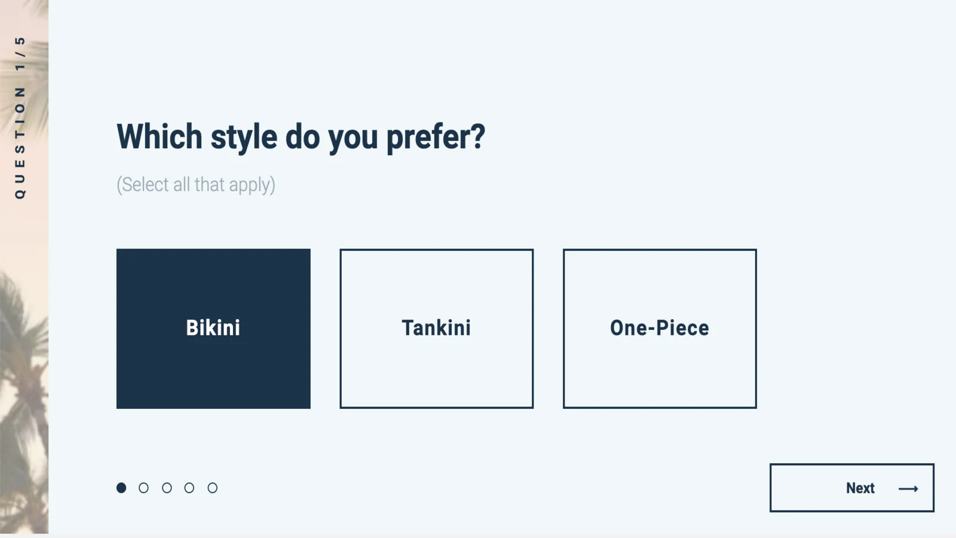Click the vertical "QUESTION" sidebar label
Image resolution: width=956 pixels, height=538 pixels.
(x=20, y=142)
